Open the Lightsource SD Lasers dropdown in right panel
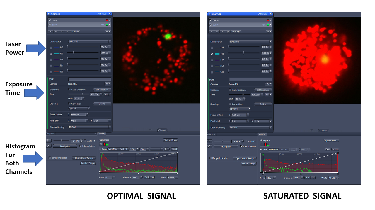Viewport: 375px width, 210px height. tap(250, 41)
